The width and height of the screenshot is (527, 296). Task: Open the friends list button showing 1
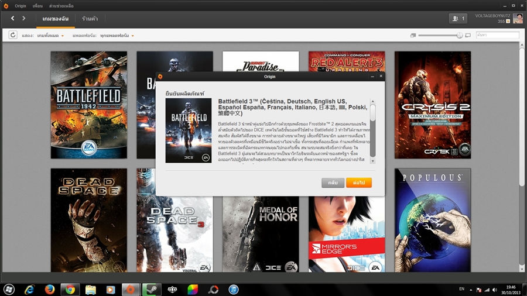tap(458, 19)
